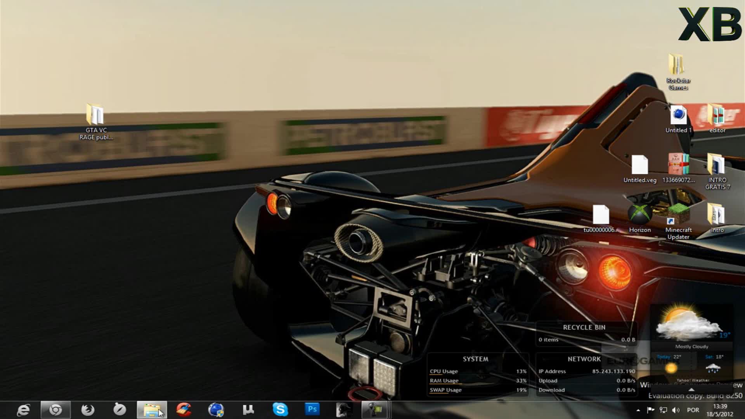Open Internet Explorer from the taskbar
745x419 pixels.
[23, 410]
